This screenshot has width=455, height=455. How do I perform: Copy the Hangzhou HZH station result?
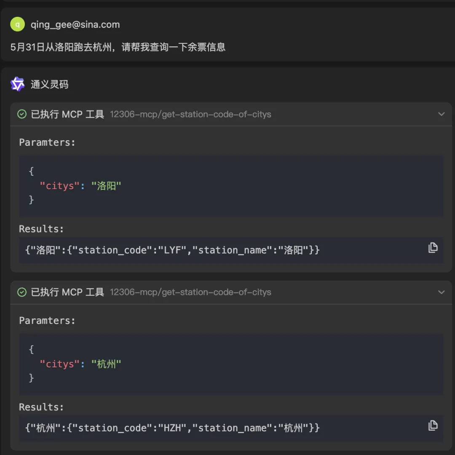pos(433,426)
